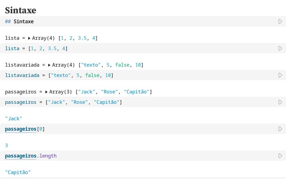Select the "Jack" output value

click(13, 119)
